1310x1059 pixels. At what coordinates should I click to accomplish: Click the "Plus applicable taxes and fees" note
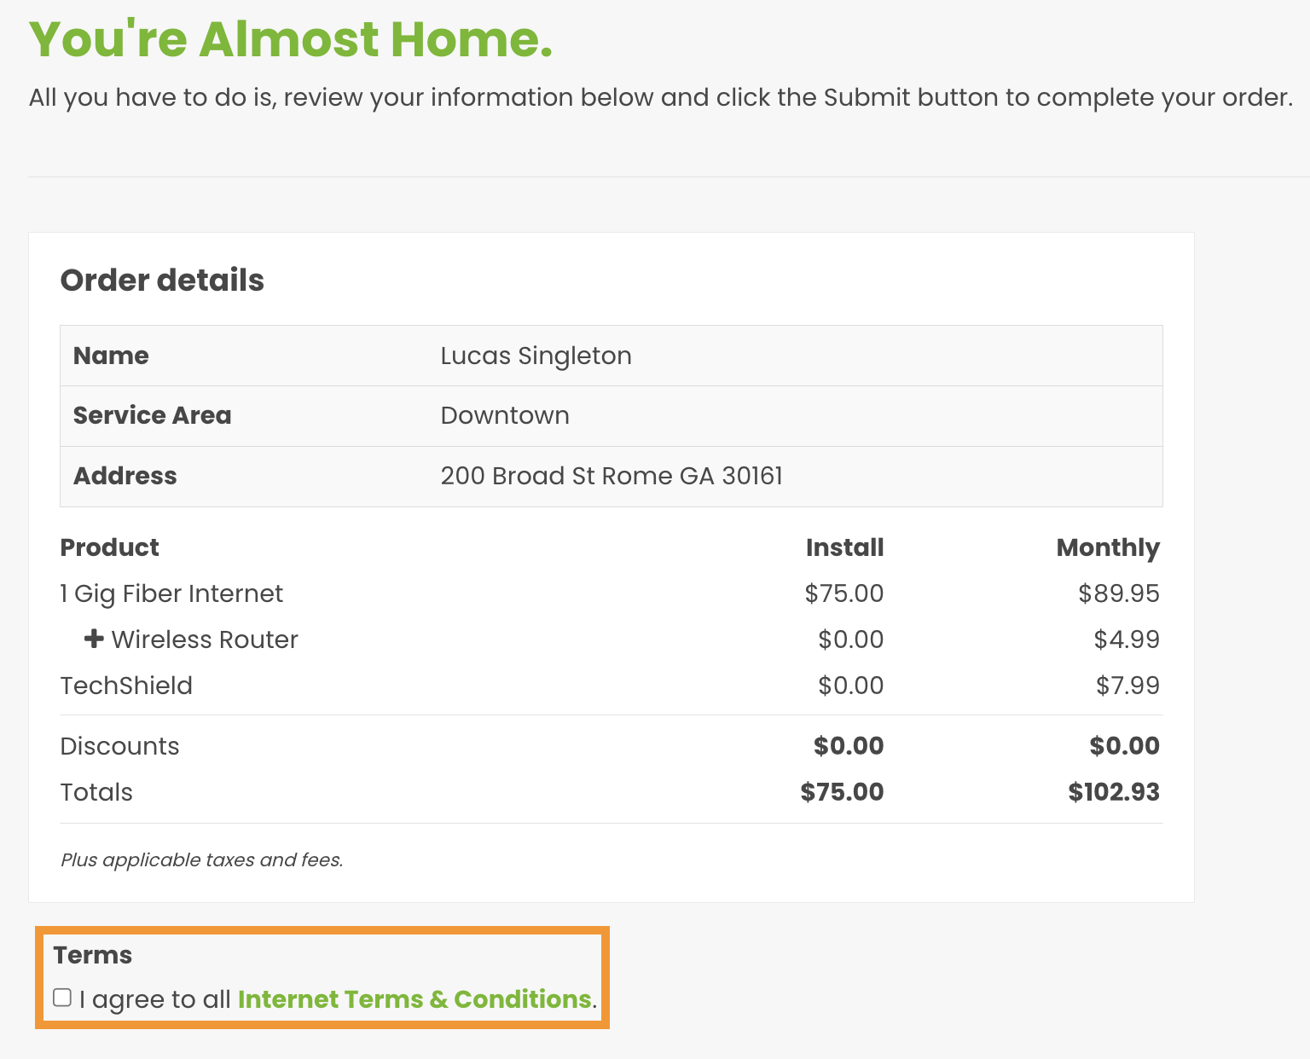click(x=201, y=859)
